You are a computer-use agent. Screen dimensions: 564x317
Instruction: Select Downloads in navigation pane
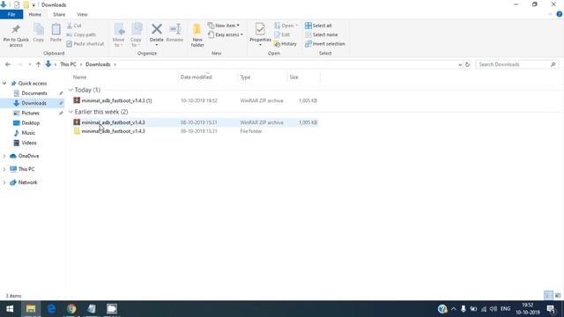(x=33, y=103)
